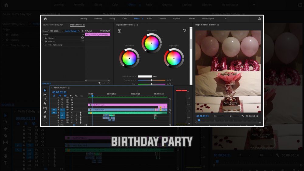Click the blue 00:00:02:21 timecode in the front timeline
Viewport: 304px width, 171px height.
coord(59,92)
